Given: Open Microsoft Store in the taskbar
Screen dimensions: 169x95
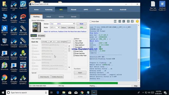Looking at the screenshot, I should click(70, 93).
